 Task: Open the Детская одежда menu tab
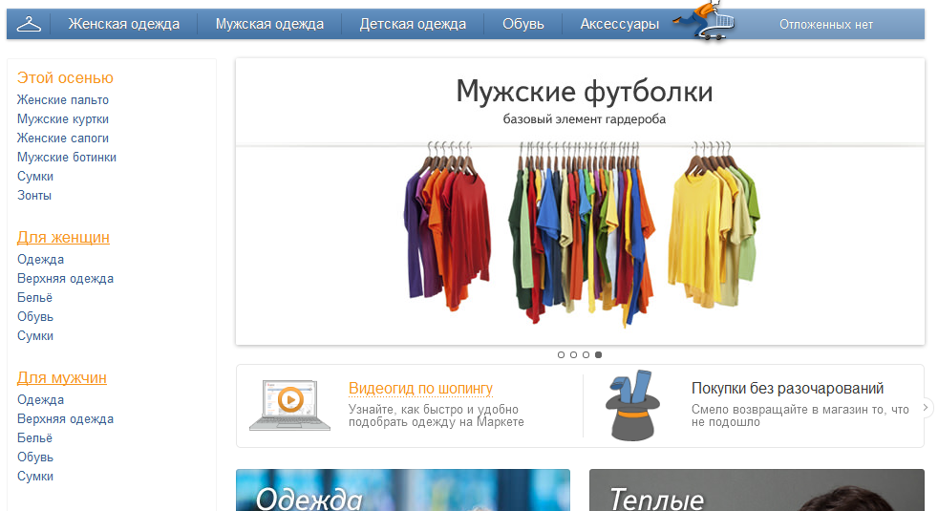413,24
